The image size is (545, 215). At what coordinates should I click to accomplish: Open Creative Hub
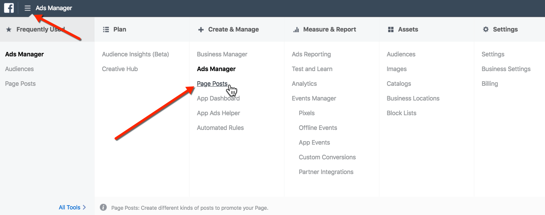point(120,69)
